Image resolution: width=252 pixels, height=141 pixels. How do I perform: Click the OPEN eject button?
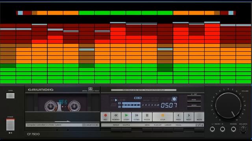pyautogui.click(x=11, y=96)
